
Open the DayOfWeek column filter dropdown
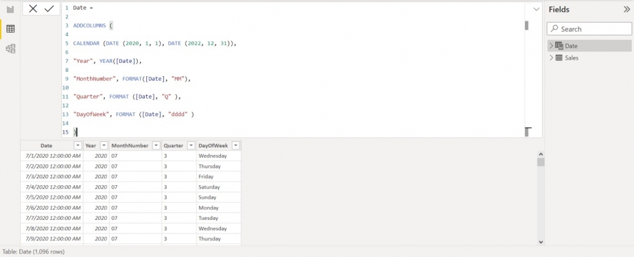pyautogui.click(x=235, y=146)
